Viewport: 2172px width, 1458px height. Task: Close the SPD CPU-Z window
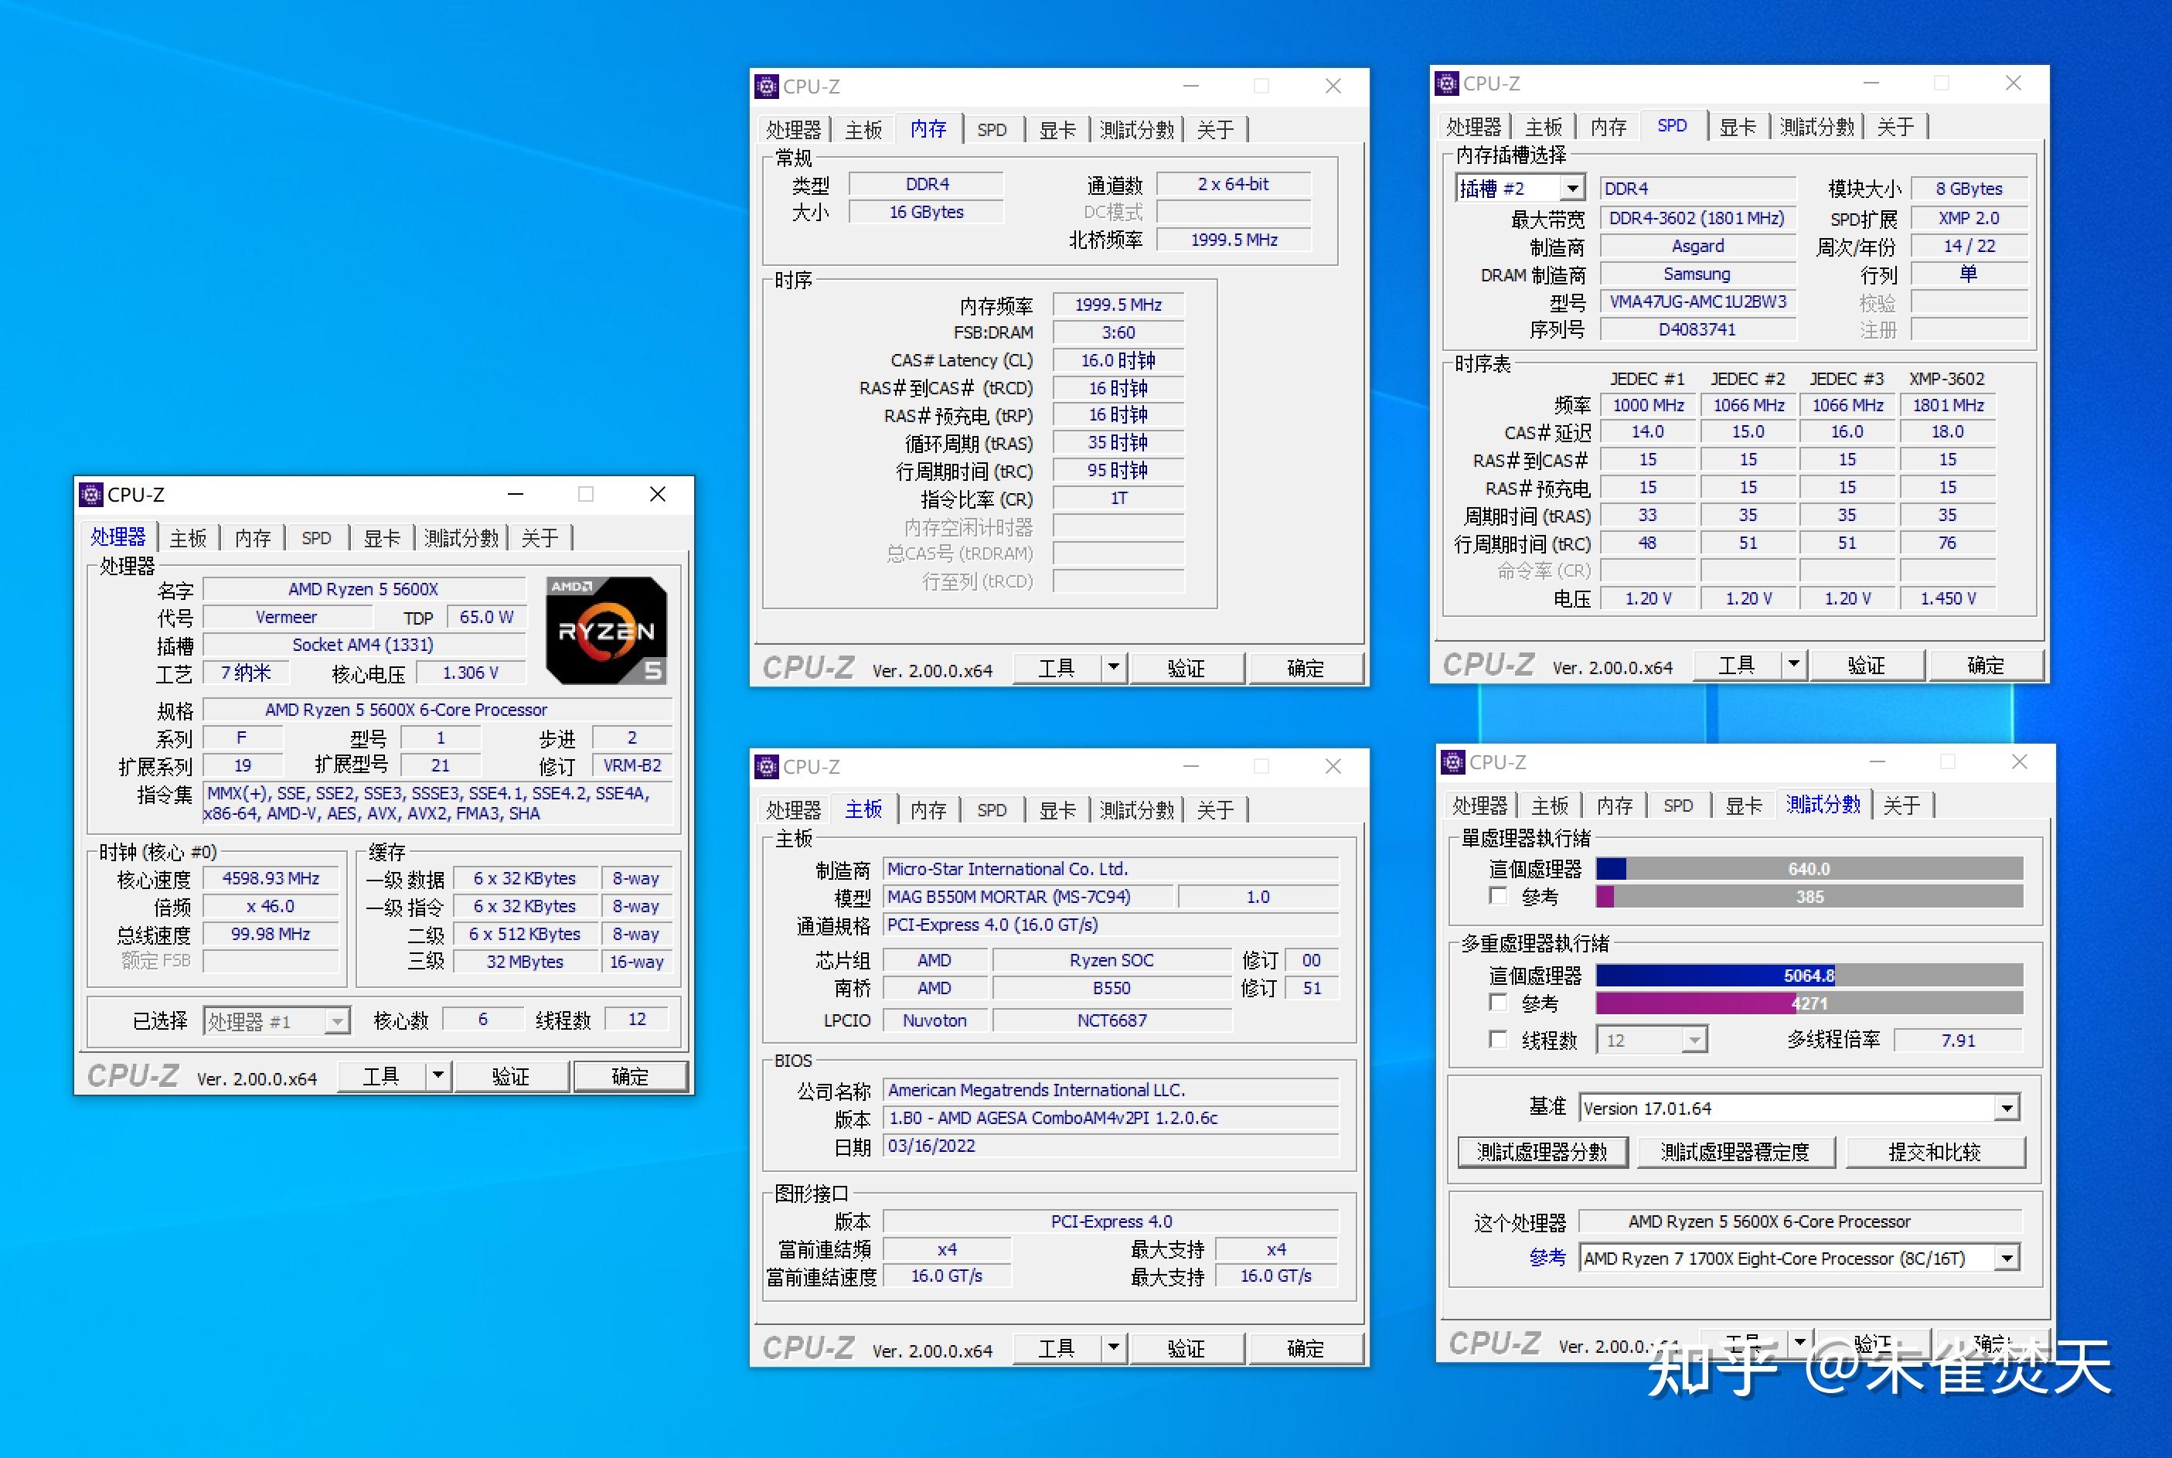pos(2013,83)
